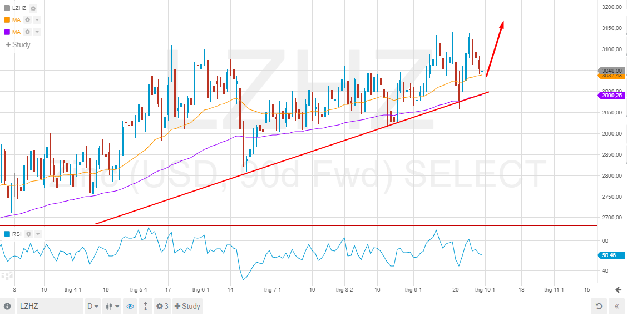Click 3150,00 price axis label

613,28
